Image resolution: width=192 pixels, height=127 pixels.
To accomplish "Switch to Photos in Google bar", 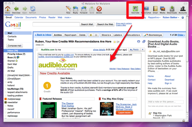I will click(42, 18).
